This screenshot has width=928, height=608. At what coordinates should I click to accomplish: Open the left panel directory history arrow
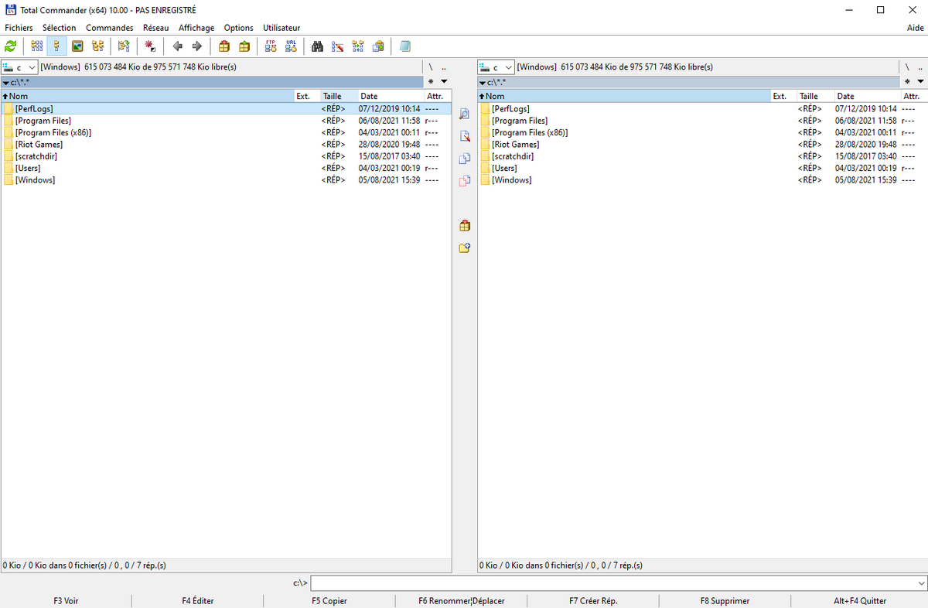coord(444,81)
